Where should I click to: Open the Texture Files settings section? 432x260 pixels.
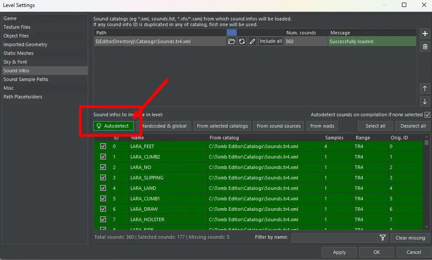click(17, 27)
